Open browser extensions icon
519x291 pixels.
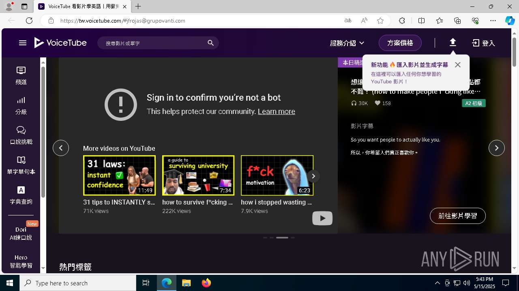point(402,21)
